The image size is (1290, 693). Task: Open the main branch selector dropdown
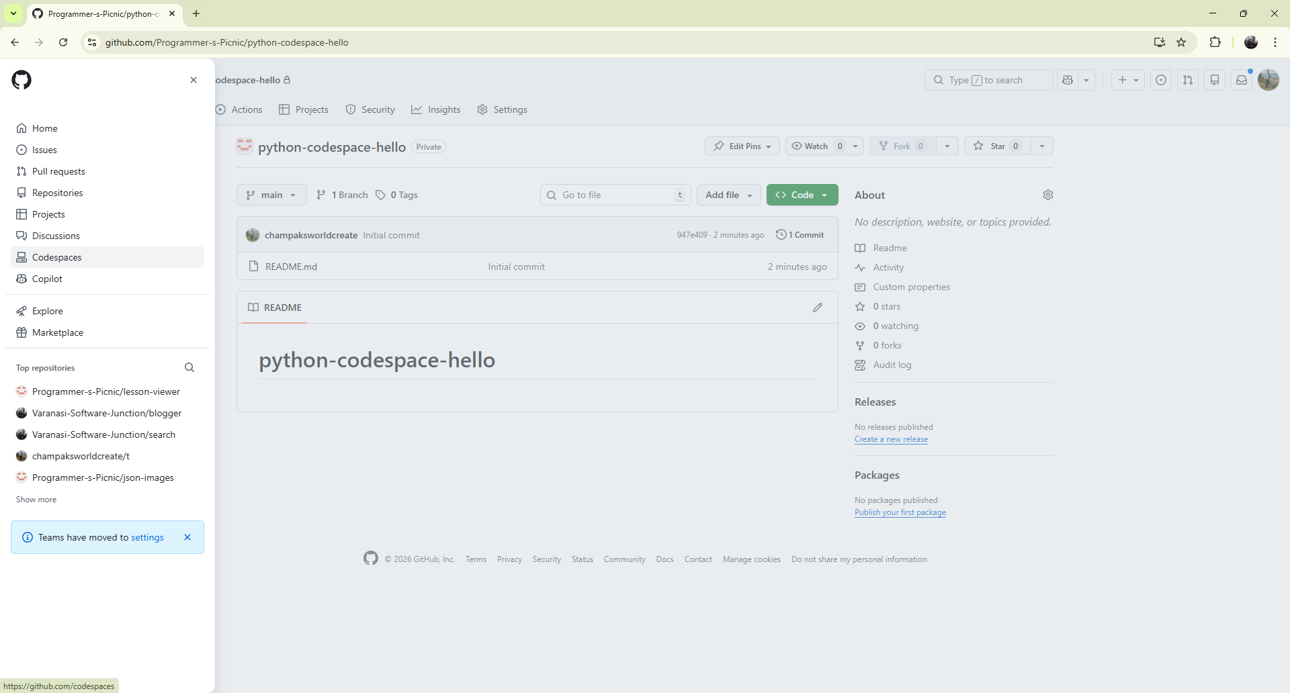click(x=271, y=195)
